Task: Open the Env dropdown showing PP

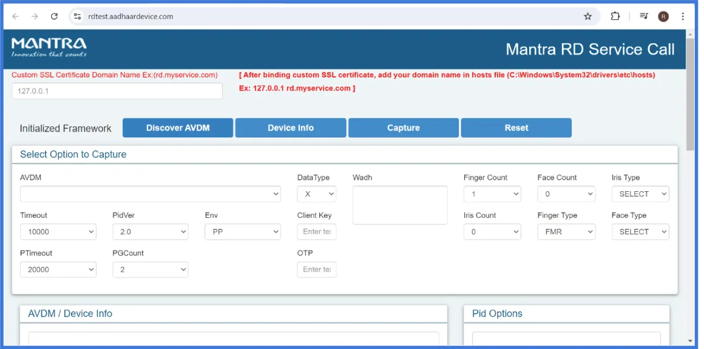Action: [x=243, y=232]
